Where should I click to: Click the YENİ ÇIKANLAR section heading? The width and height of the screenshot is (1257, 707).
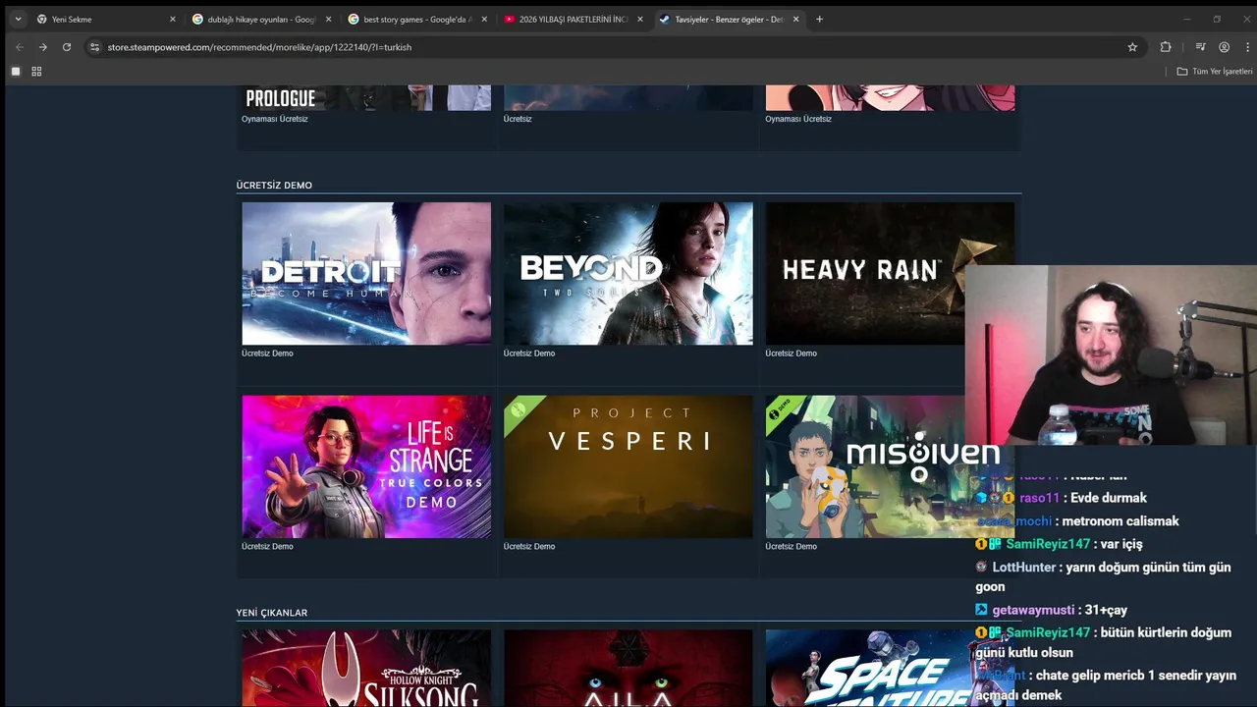[272, 613]
